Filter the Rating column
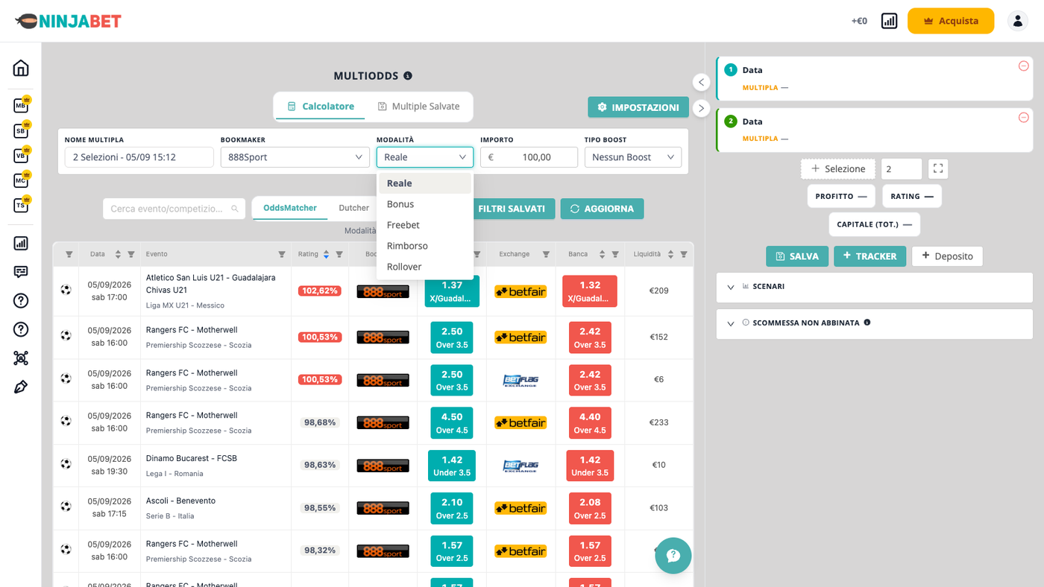This screenshot has width=1044, height=587. point(339,254)
